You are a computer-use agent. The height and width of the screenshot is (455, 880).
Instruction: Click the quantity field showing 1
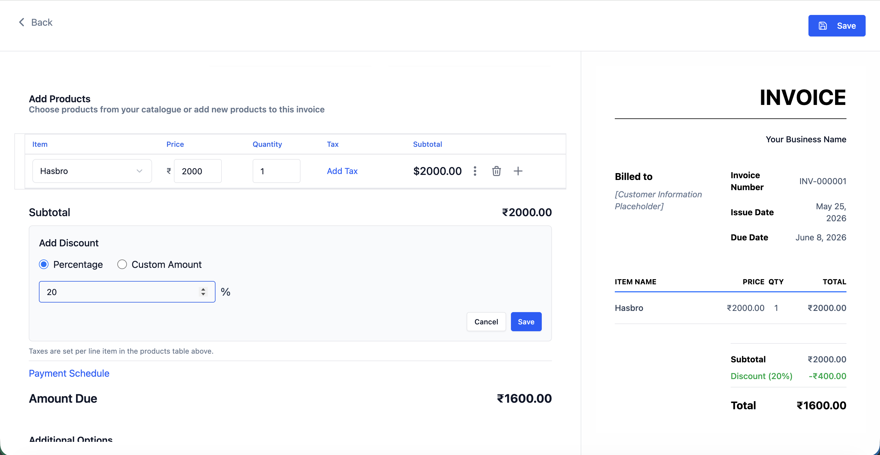pyautogui.click(x=276, y=171)
